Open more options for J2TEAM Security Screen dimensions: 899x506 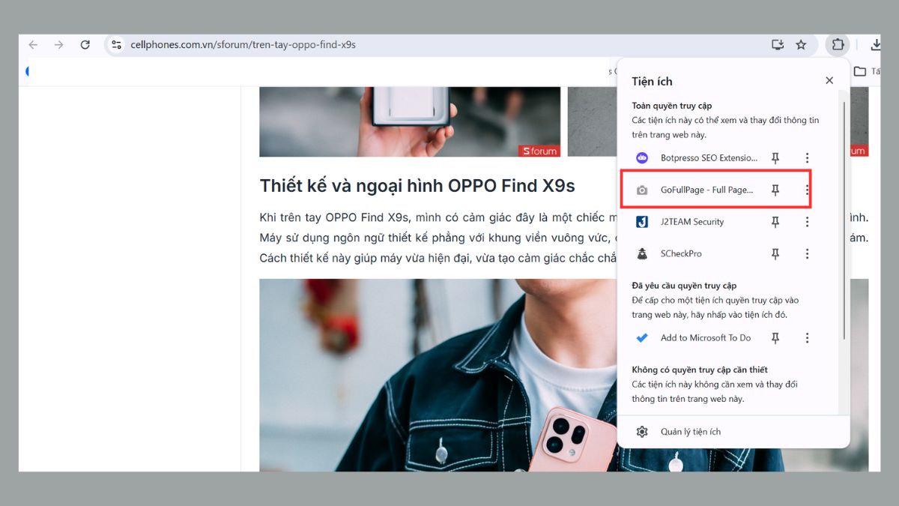click(x=807, y=222)
